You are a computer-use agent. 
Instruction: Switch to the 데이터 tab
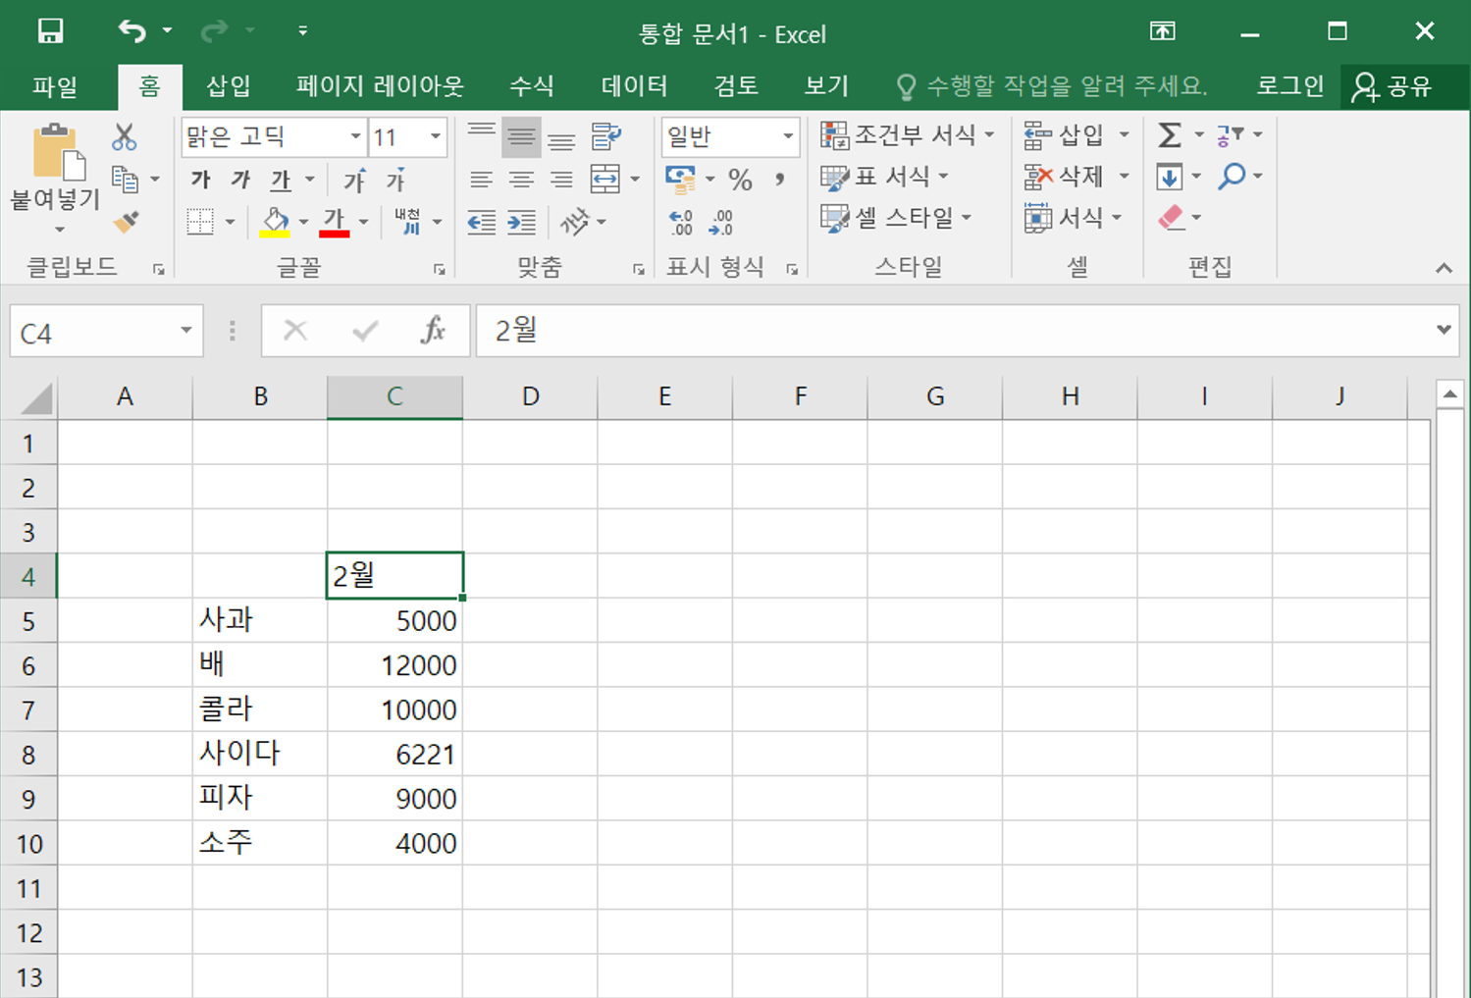pos(634,86)
